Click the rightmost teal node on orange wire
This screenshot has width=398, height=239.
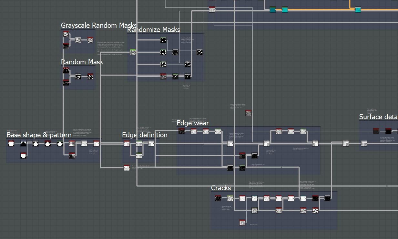[358, 9]
